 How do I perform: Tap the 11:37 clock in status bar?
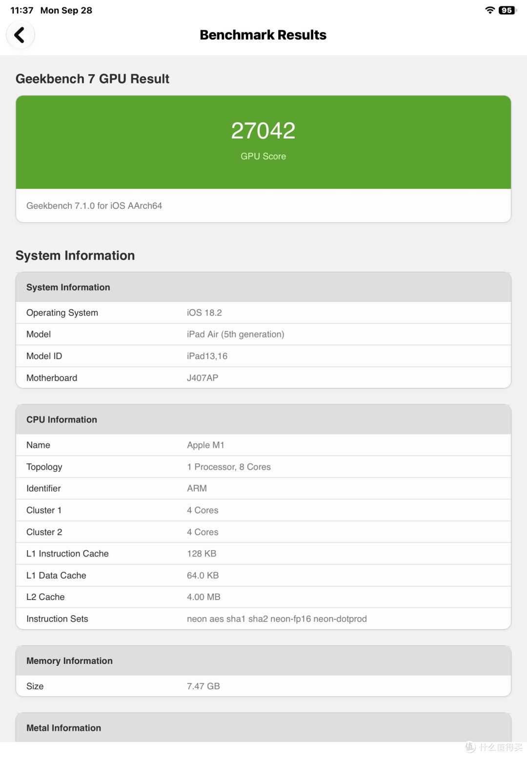pos(22,10)
